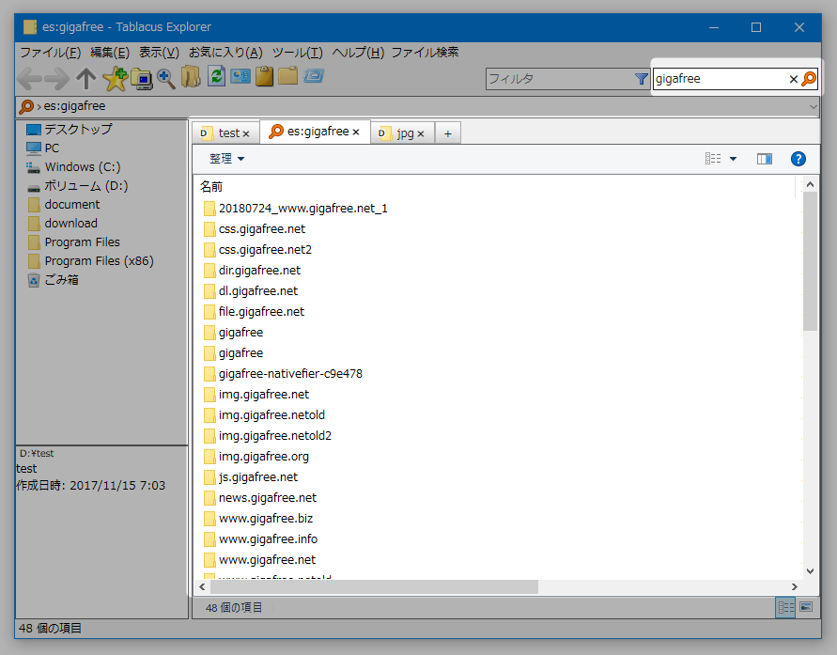The height and width of the screenshot is (655, 837).
Task: Select folder news.gigafree.net
Action: tap(268, 497)
